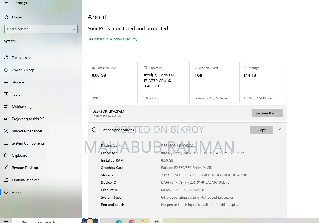Open File Explorer from the taskbar
Viewport: 319px width, 223px height.
[144, 222]
